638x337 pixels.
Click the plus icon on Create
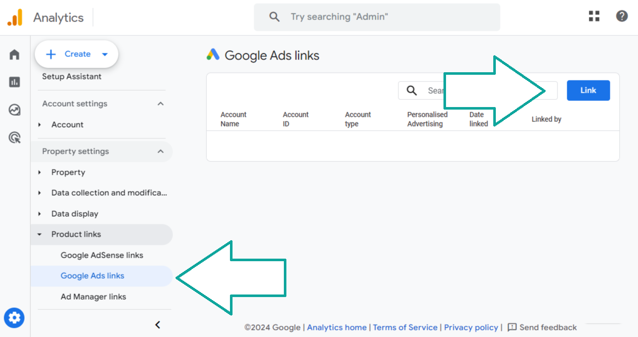(x=51, y=54)
